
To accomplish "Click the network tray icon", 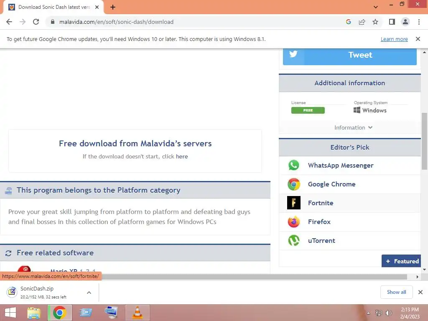I will [379, 313].
